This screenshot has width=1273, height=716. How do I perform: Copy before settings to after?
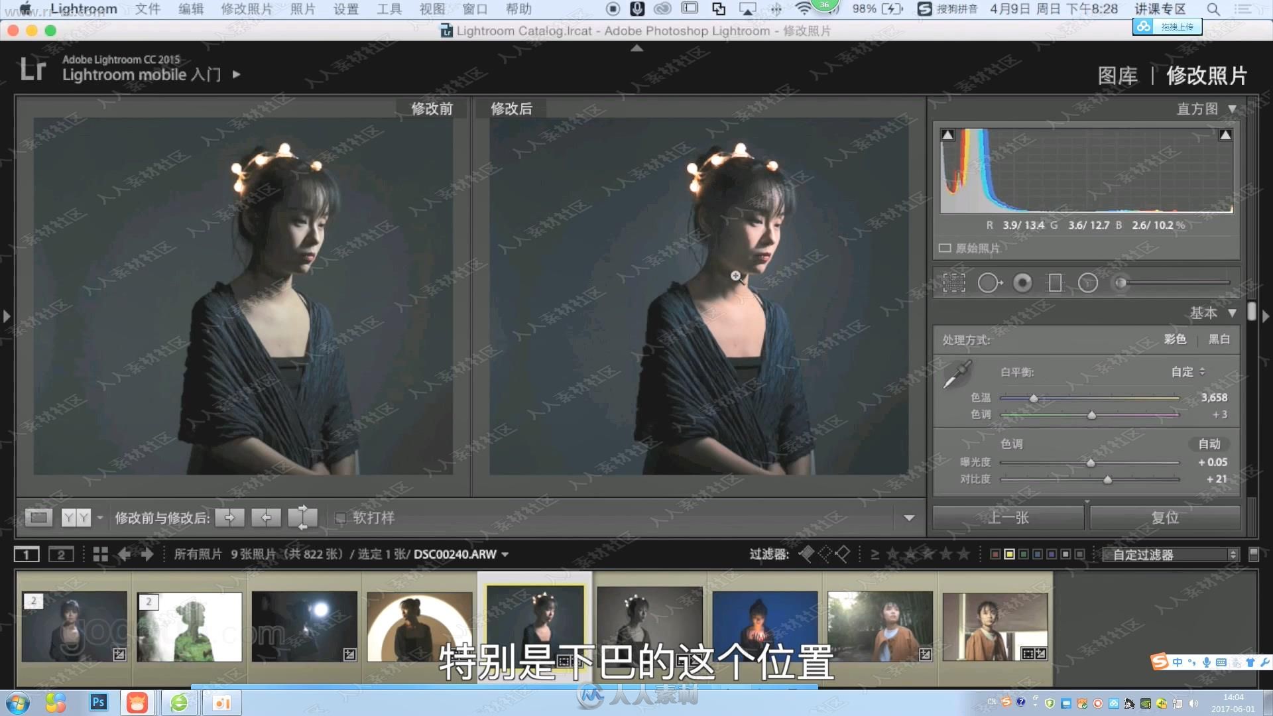[229, 518]
